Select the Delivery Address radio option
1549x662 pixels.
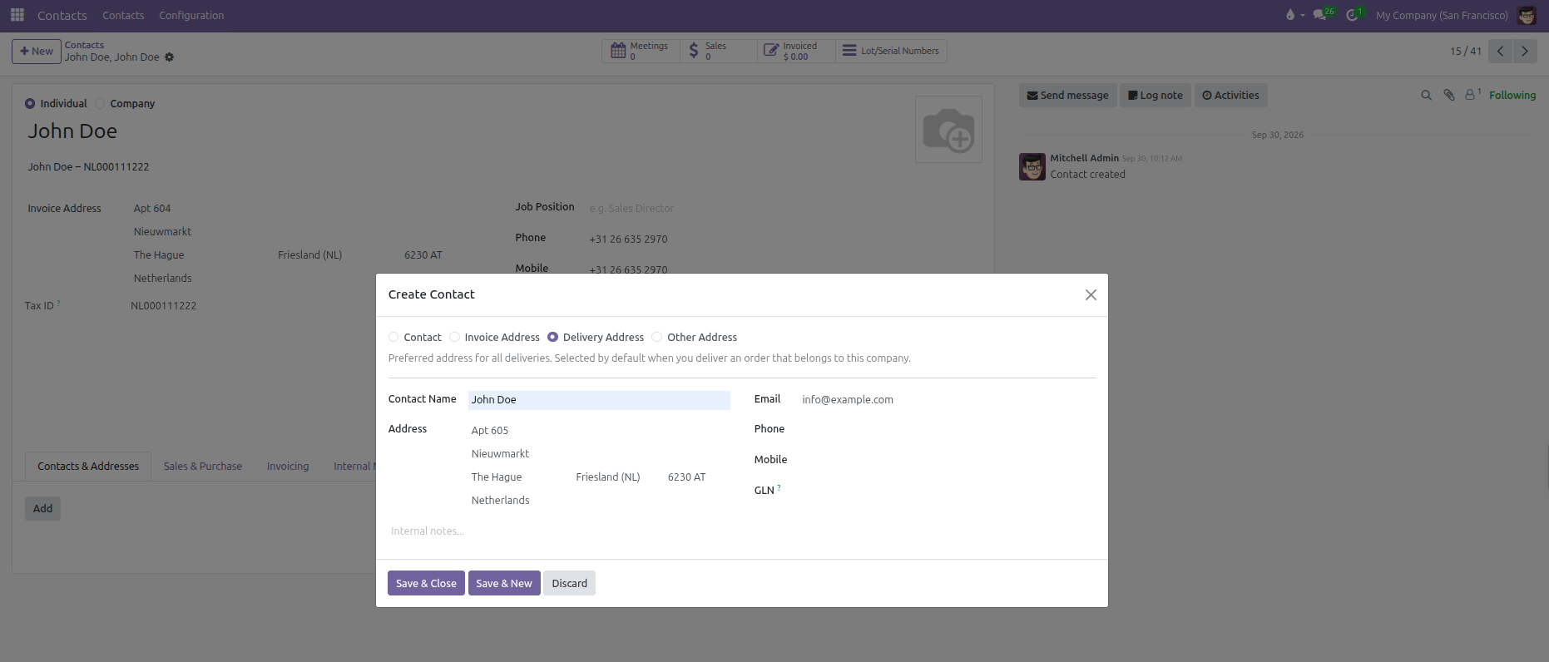552,338
